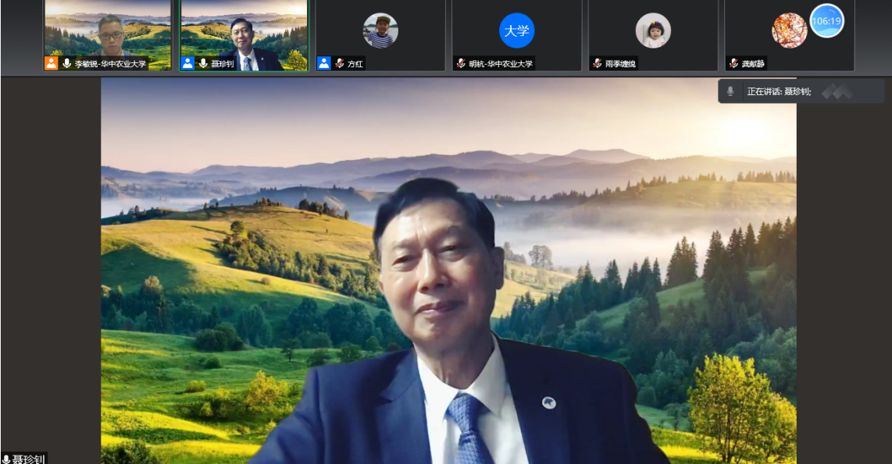Click 雨季缠绵's baby photo avatar
The height and width of the screenshot is (464, 892).
tap(653, 30)
